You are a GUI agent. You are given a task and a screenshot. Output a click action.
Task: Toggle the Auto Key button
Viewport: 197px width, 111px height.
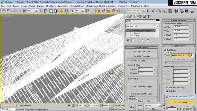[x=140, y=105]
